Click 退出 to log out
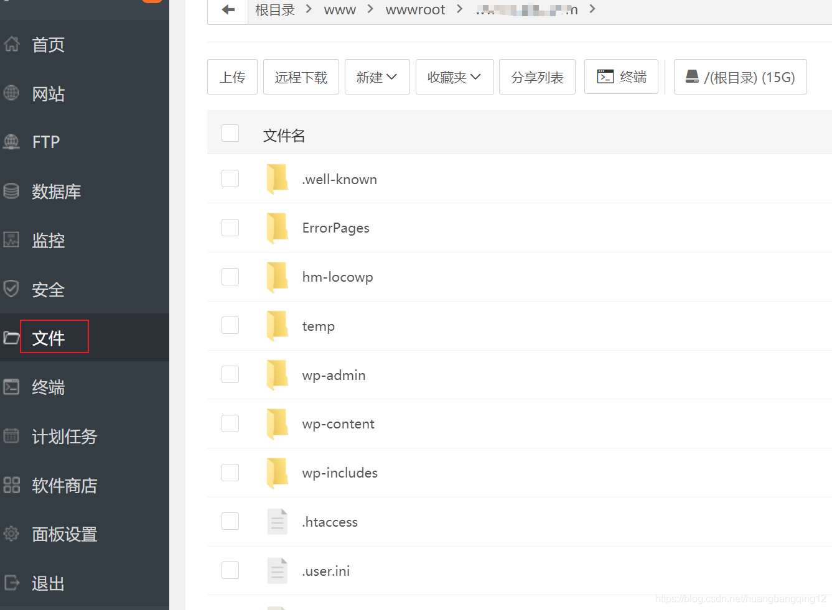The image size is (832, 610). [x=49, y=583]
